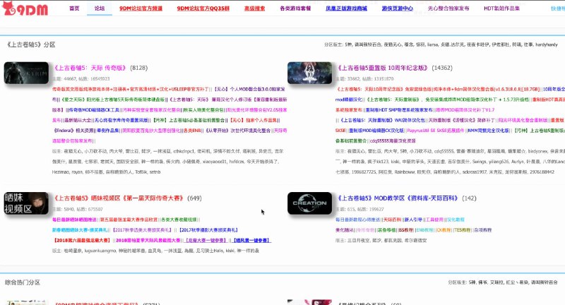This screenshot has height=305, width=565.
Task: Open 工具使用 link in MOD教学区
Action: [434, 220]
